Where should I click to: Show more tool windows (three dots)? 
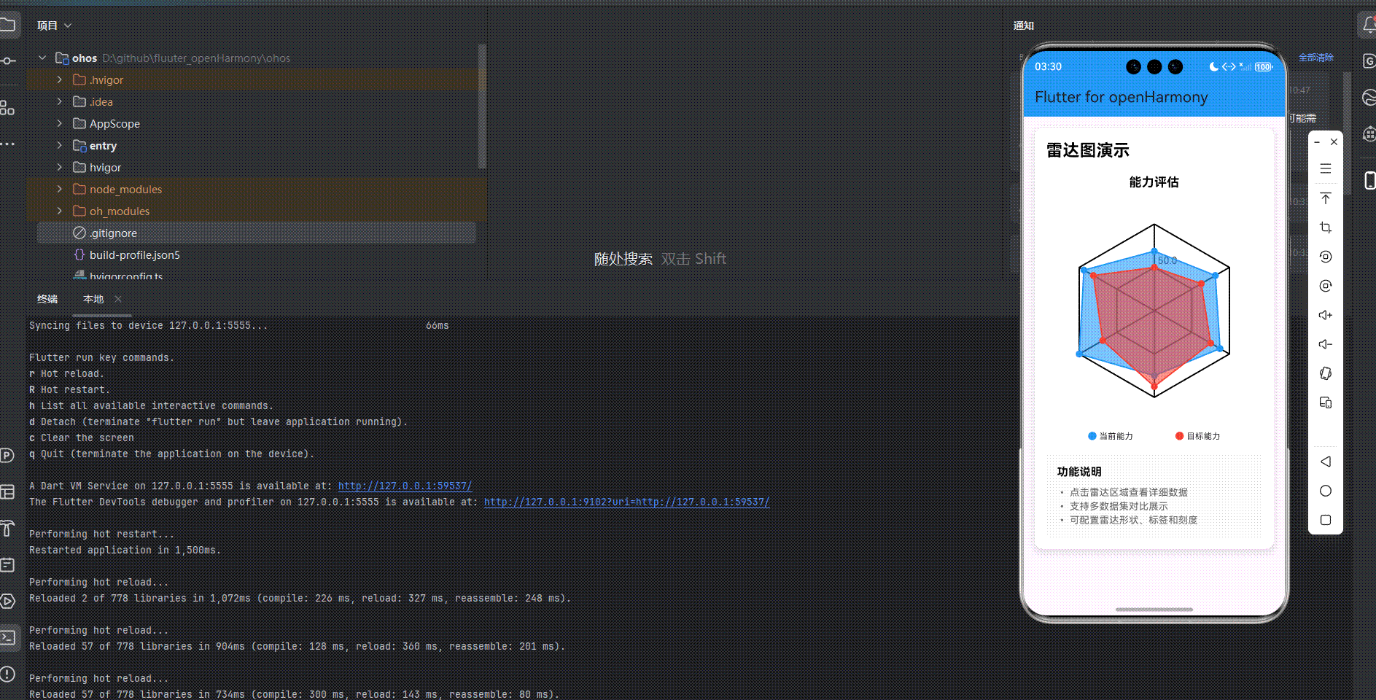7,144
